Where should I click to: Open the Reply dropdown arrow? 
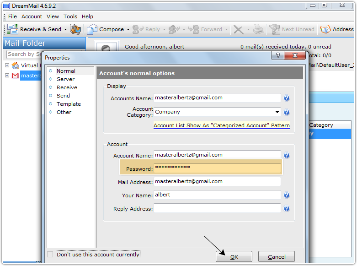click(164, 29)
